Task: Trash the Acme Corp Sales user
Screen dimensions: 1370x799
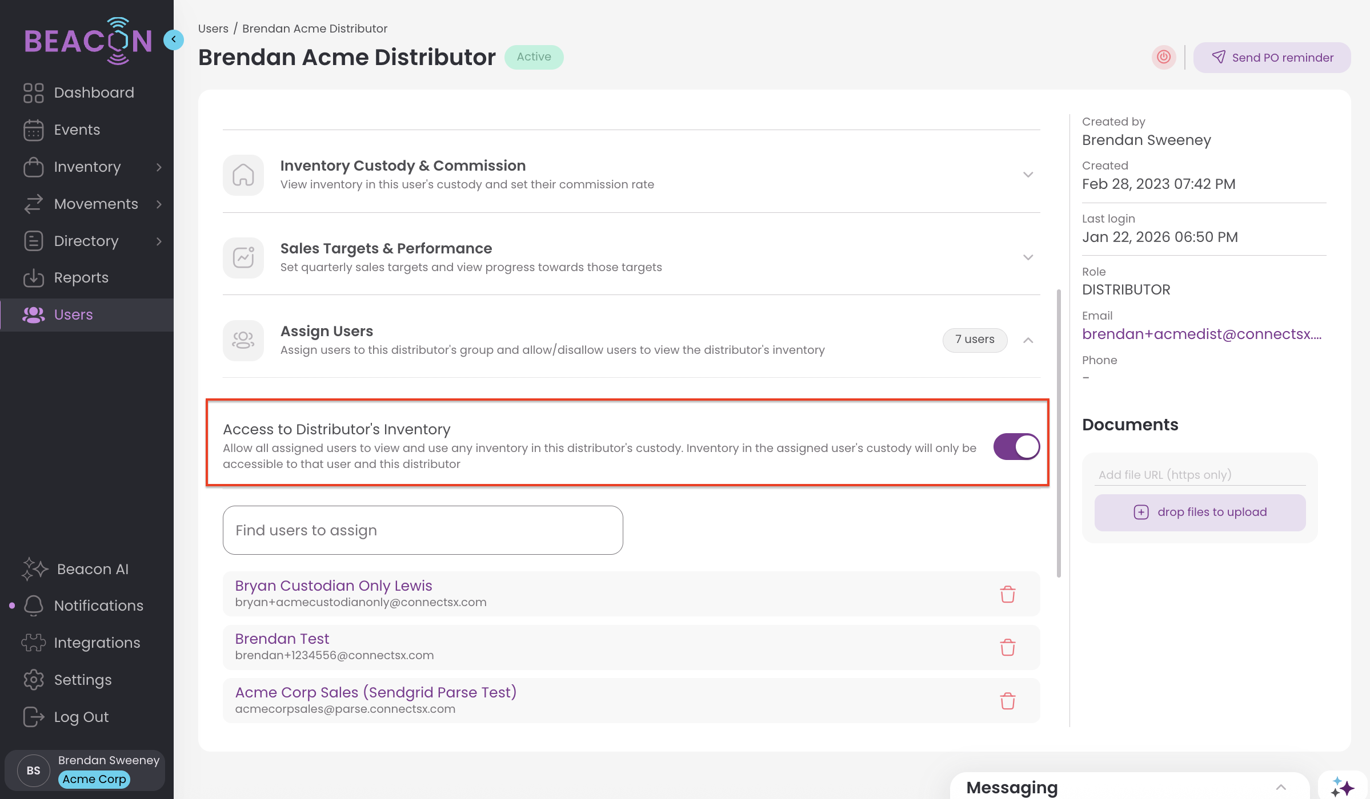Action: tap(1007, 701)
